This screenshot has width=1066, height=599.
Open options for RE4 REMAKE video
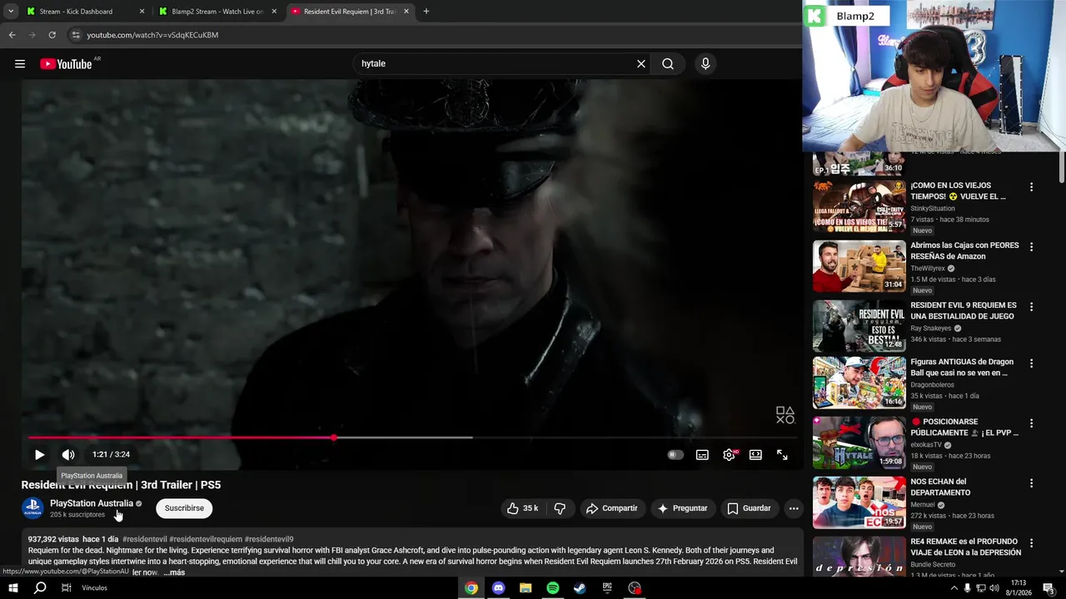[1031, 543]
